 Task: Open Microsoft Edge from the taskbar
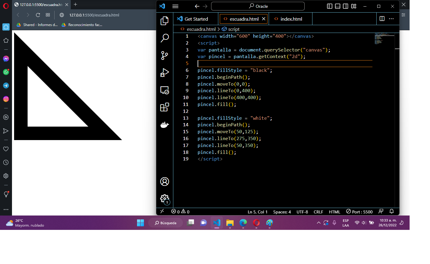tap(243, 223)
